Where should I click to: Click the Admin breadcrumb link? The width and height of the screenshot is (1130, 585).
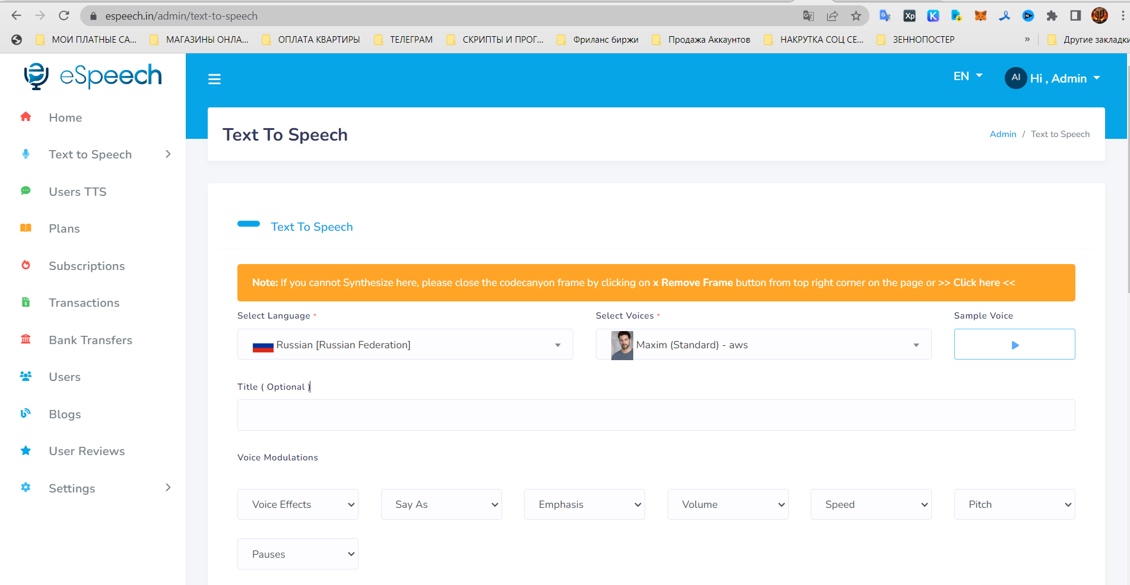1002,134
